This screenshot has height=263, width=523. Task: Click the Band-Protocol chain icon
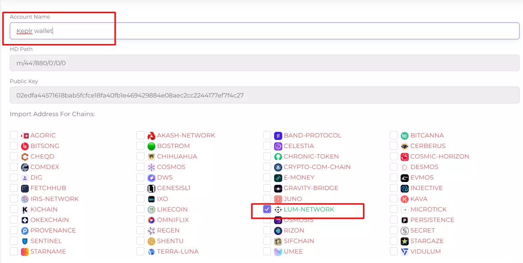click(278, 136)
